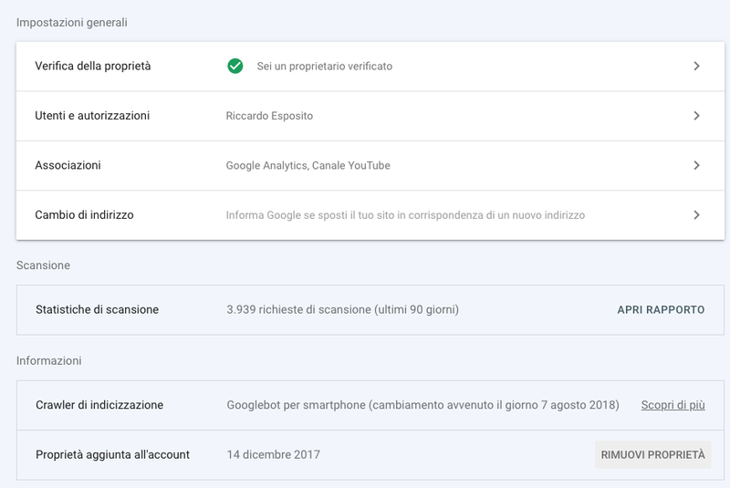Expand the Verifica della proprietà chevron
This screenshot has height=488, width=730.
[696, 66]
